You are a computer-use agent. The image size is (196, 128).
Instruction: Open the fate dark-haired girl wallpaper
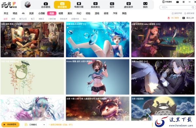(x=163, y=77)
